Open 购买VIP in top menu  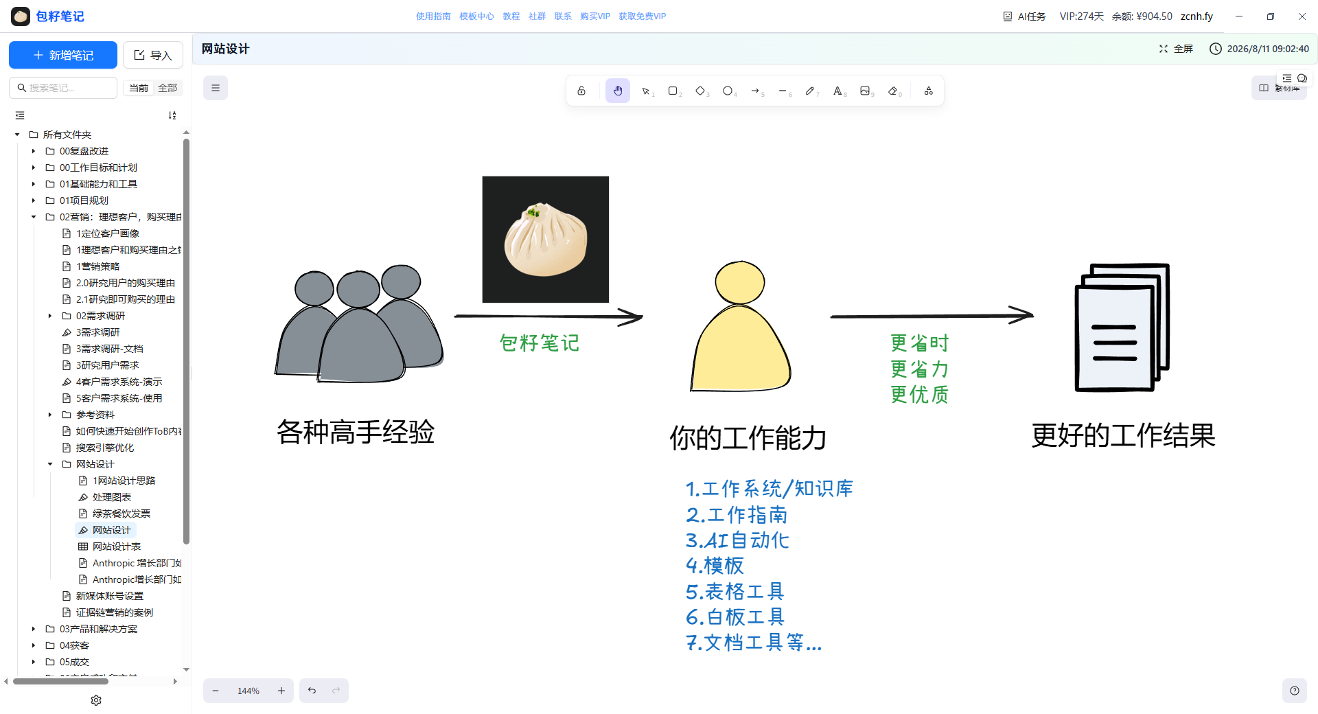point(595,16)
